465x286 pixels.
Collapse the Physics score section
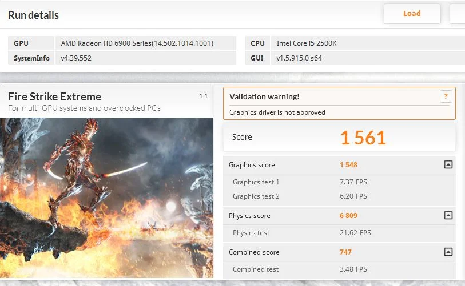(448, 215)
